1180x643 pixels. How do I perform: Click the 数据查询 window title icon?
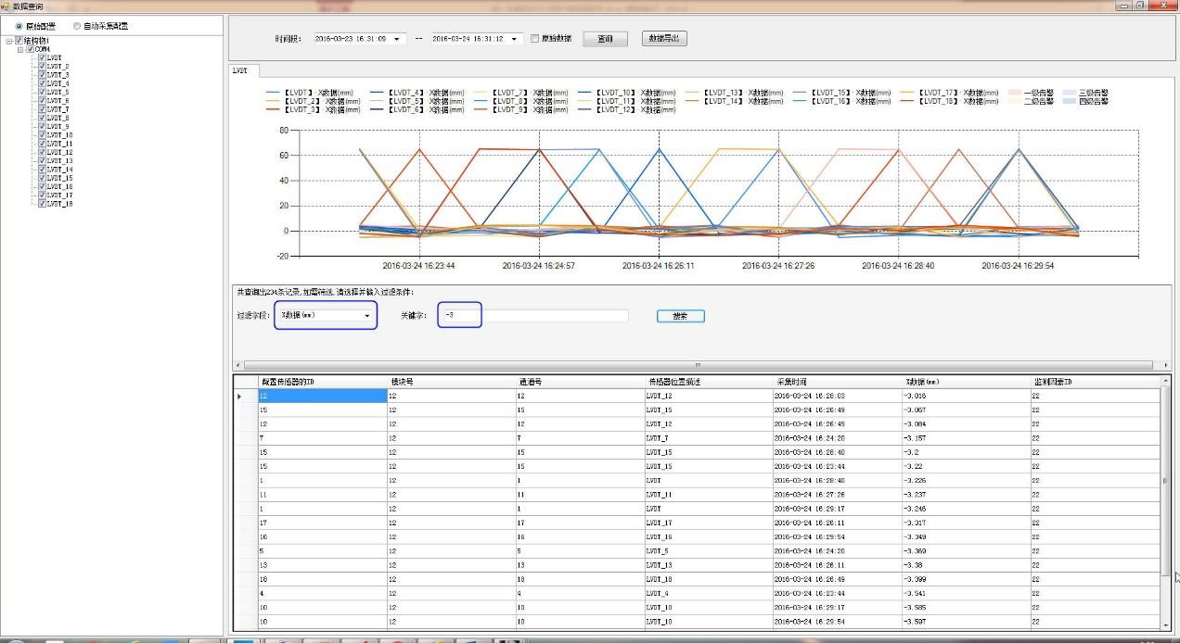point(6,6)
